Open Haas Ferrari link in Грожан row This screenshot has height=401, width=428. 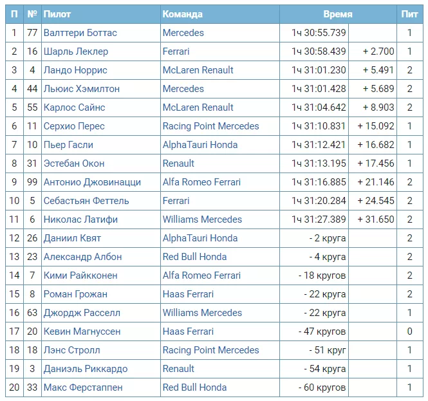(188, 294)
